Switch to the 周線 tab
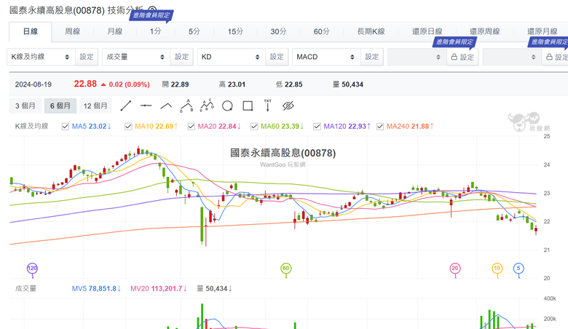568x329 pixels. coord(72,32)
